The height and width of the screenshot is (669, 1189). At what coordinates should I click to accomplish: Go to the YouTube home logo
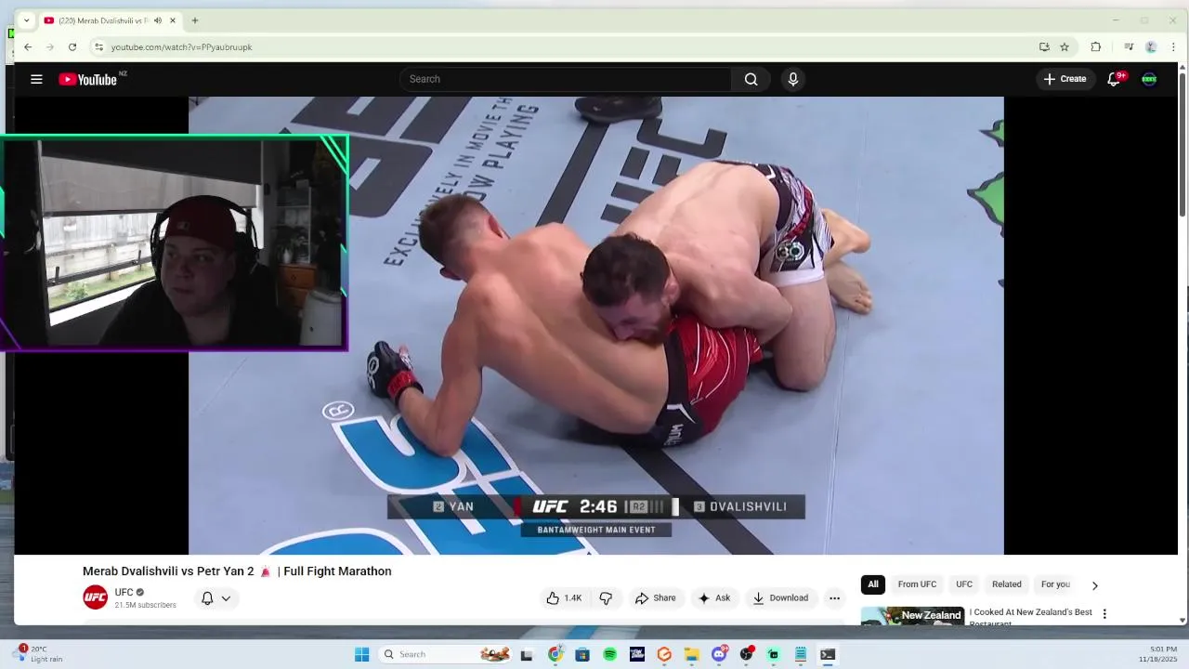coord(88,79)
